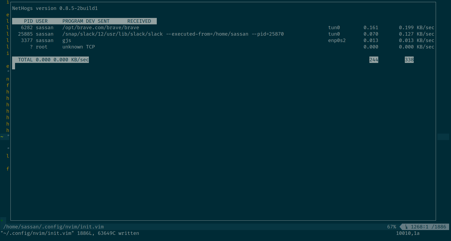The width and height of the screenshot is (451, 241).
Task: Click the tun0 device label for brave
Action: [x=334, y=27]
